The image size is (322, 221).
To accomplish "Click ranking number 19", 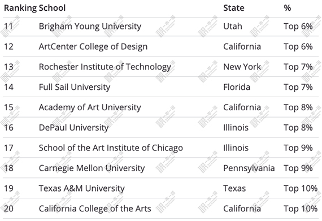I will coord(8,188).
